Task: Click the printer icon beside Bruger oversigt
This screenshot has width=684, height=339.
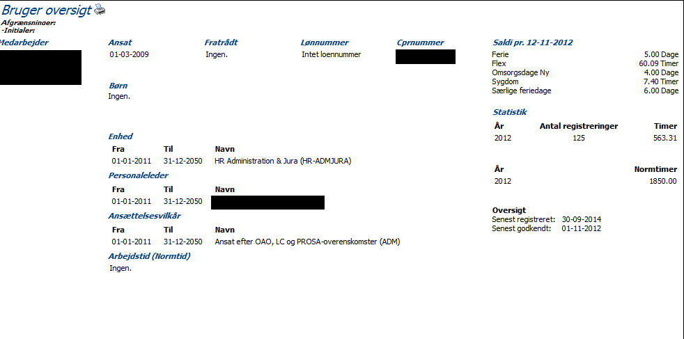Action: click(100, 10)
